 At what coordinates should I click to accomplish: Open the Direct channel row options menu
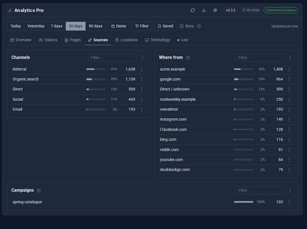click(x=142, y=89)
